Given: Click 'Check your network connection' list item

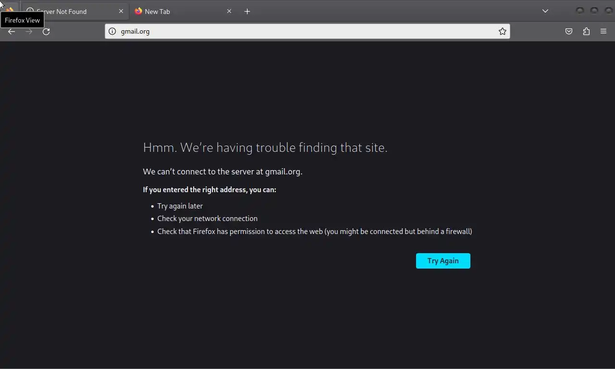Looking at the screenshot, I should [208, 219].
